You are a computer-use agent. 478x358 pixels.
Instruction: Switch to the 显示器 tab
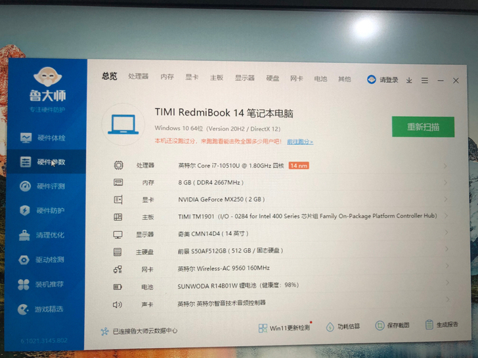click(x=245, y=78)
